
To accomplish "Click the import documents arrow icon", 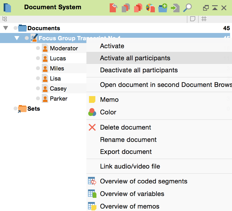I will [175, 8].
